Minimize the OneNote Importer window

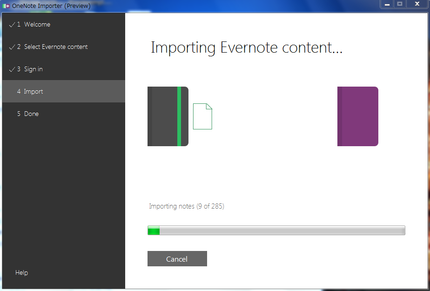[x=387, y=4]
